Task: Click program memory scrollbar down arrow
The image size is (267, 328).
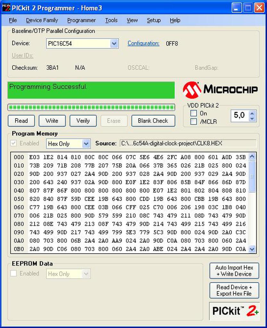Action: point(252,249)
